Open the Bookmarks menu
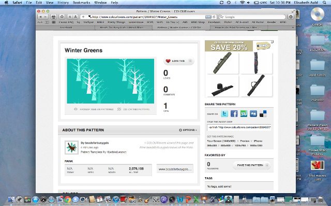The width and height of the screenshot is (331, 206). 82,3
